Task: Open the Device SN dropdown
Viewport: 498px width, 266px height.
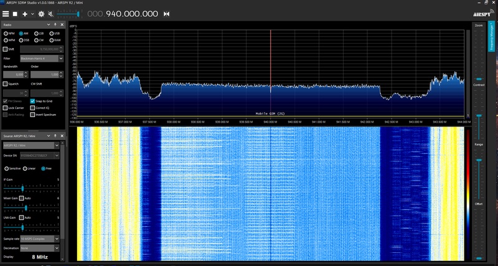Action: tap(39, 155)
